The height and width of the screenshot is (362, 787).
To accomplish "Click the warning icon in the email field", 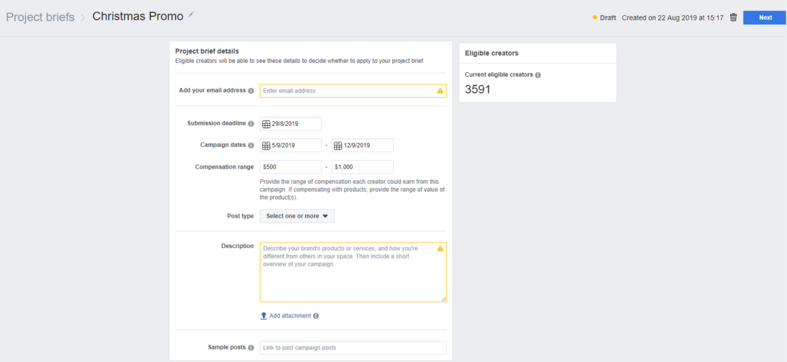I will 440,90.
